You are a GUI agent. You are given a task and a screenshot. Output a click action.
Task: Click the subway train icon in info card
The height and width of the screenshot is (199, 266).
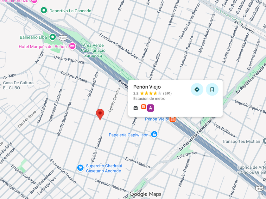[x=136, y=108]
